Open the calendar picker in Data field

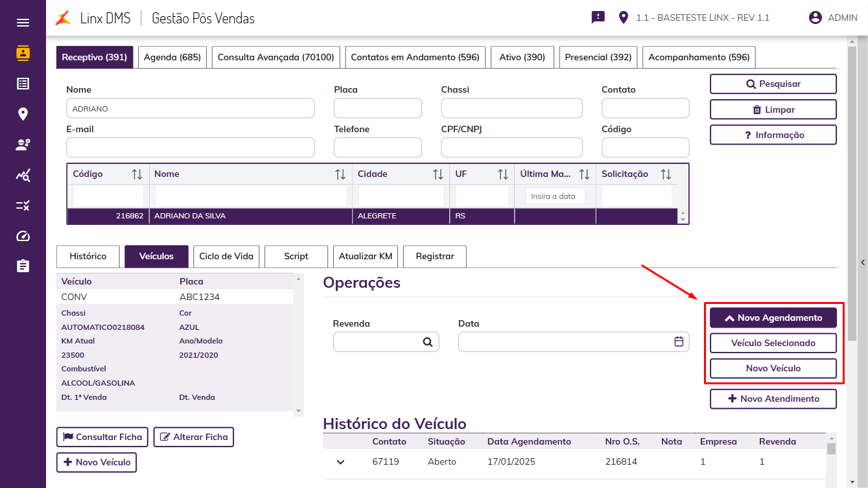click(679, 342)
